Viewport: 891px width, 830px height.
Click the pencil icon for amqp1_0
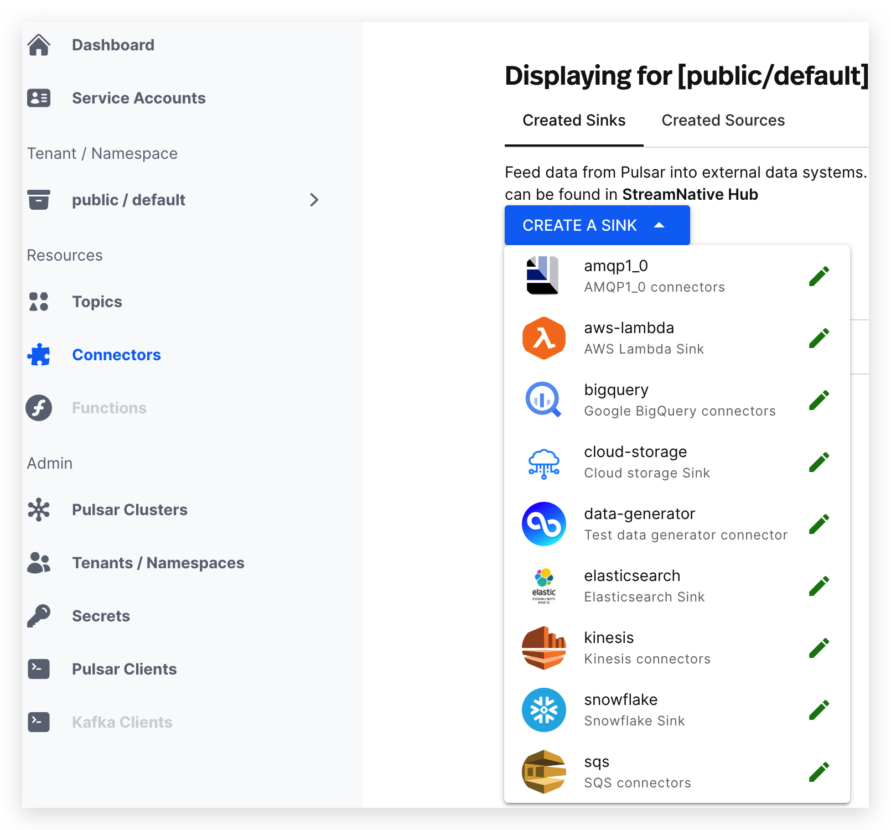tap(819, 276)
